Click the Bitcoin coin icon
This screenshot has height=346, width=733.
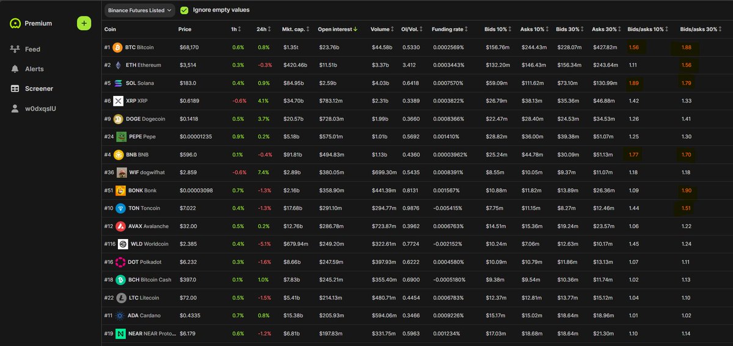click(117, 47)
